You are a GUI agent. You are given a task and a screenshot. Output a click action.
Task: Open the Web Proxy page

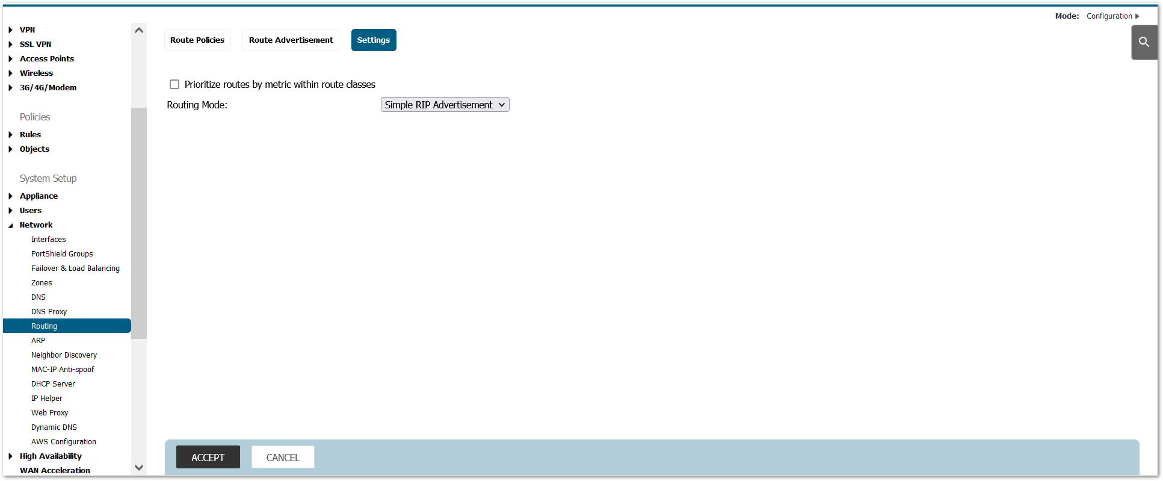coord(49,413)
